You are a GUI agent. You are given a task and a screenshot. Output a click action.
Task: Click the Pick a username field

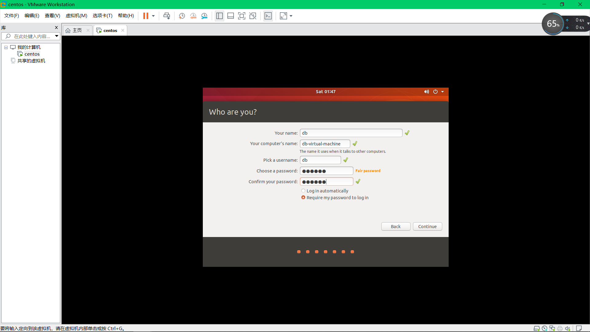point(320,160)
